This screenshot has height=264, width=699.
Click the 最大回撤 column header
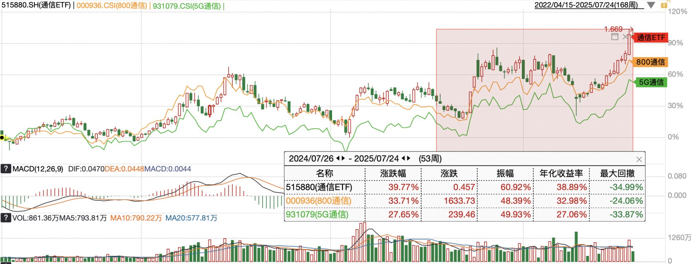(617, 174)
